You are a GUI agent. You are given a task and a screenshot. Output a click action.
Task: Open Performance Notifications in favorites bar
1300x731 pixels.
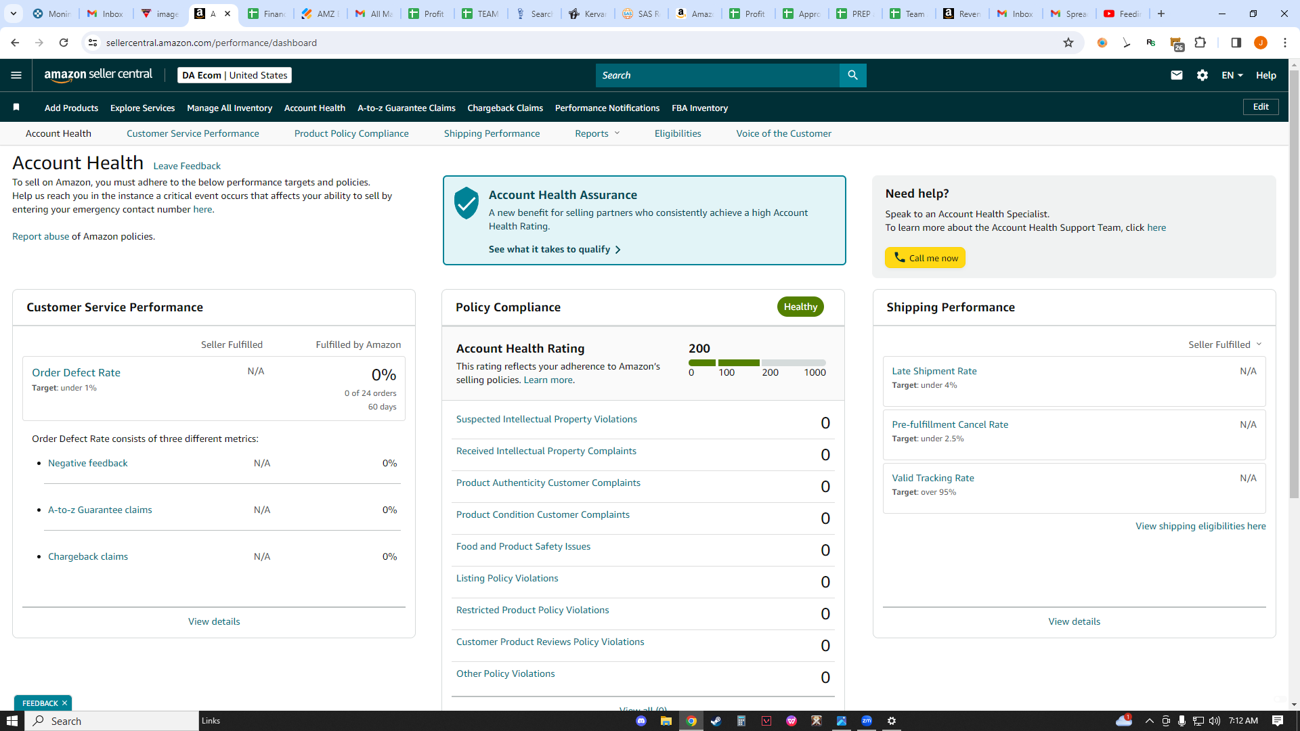click(x=607, y=108)
